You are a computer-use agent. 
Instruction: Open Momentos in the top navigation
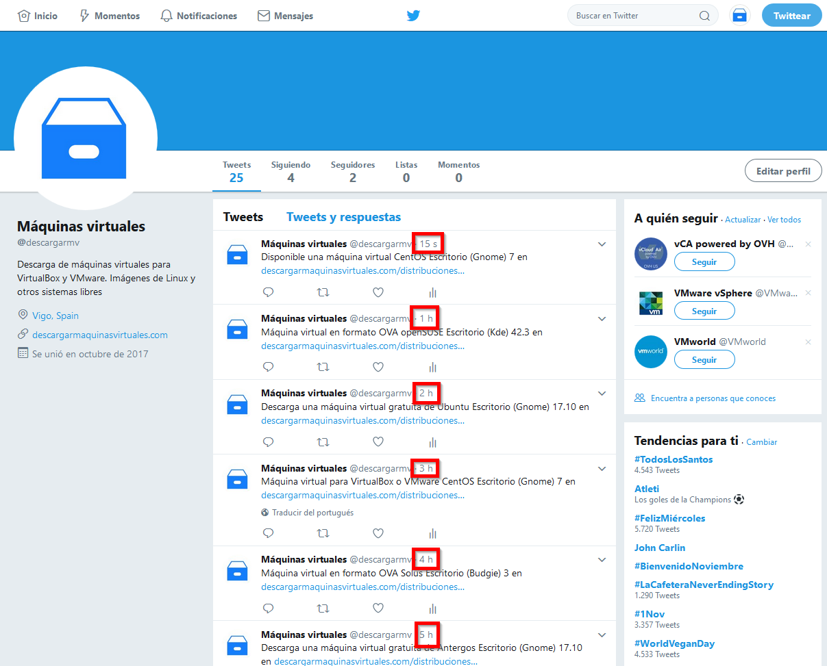point(110,16)
